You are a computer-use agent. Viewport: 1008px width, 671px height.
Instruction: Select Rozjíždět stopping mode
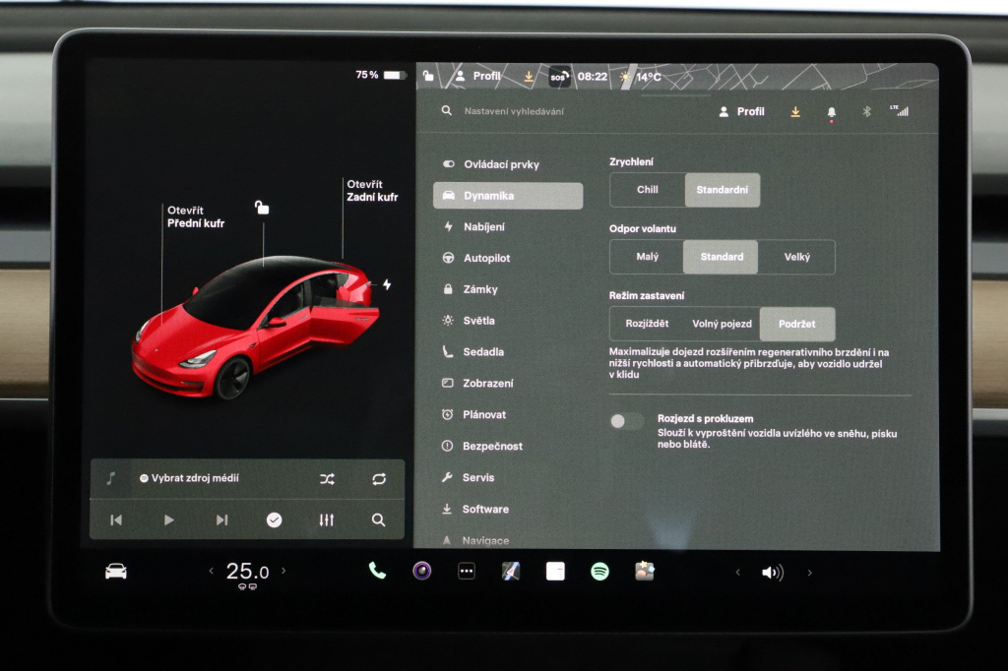[x=650, y=324]
